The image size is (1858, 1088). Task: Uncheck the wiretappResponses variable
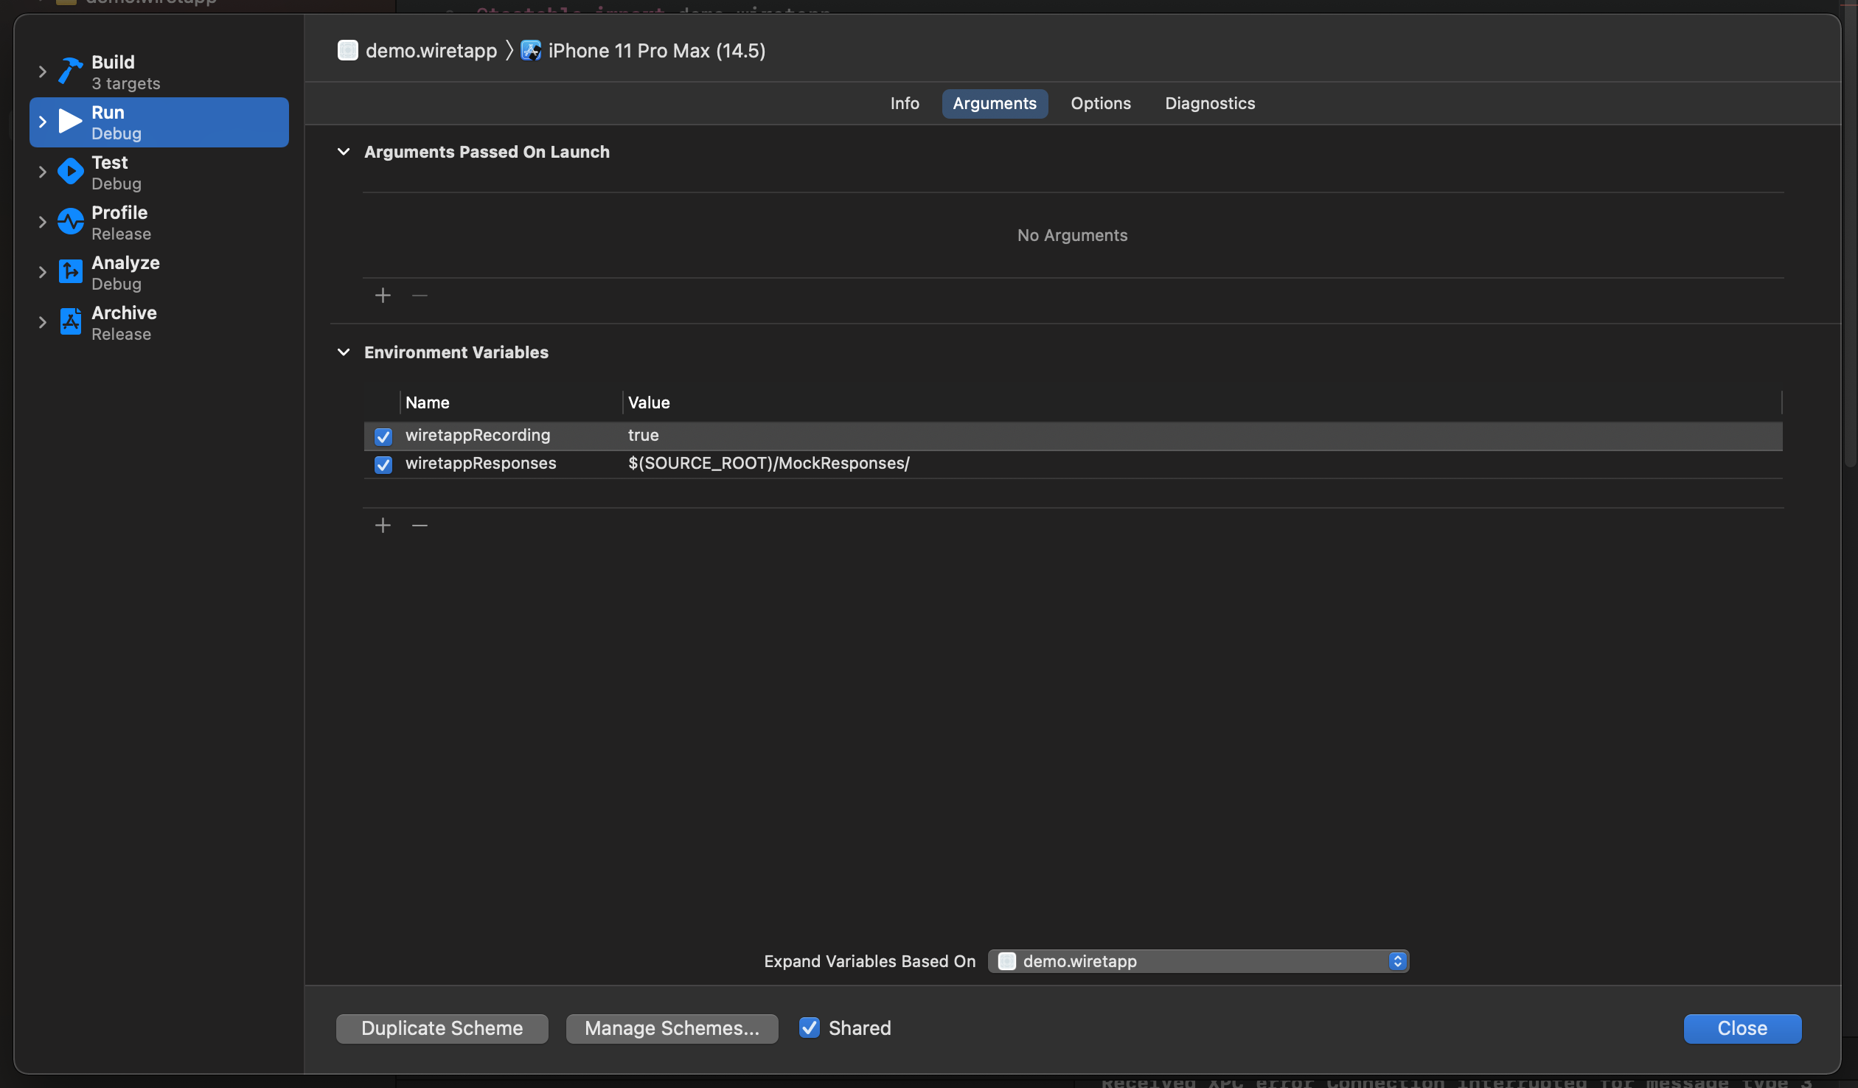383,464
